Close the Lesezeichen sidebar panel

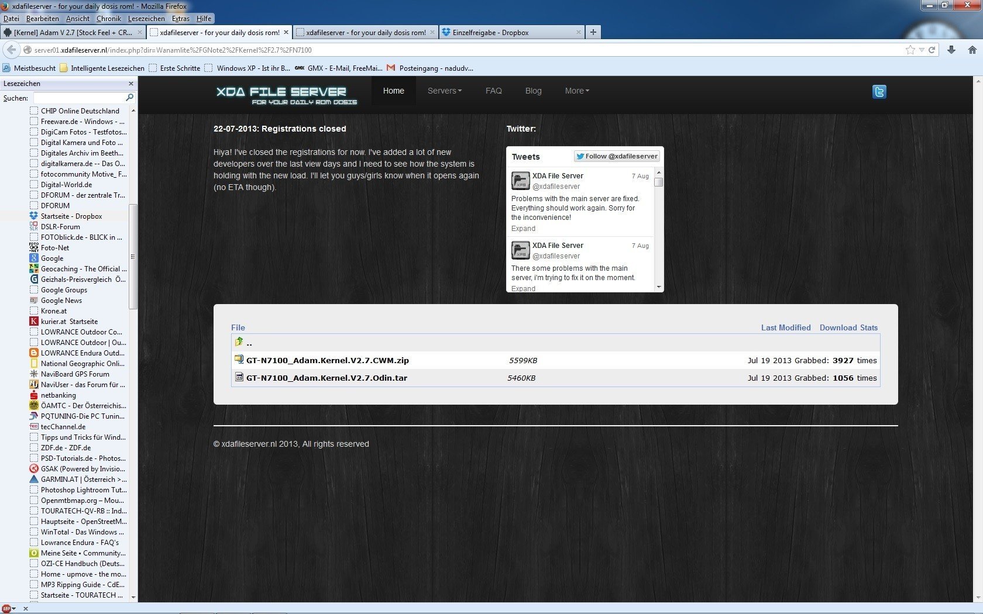coord(131,84)
